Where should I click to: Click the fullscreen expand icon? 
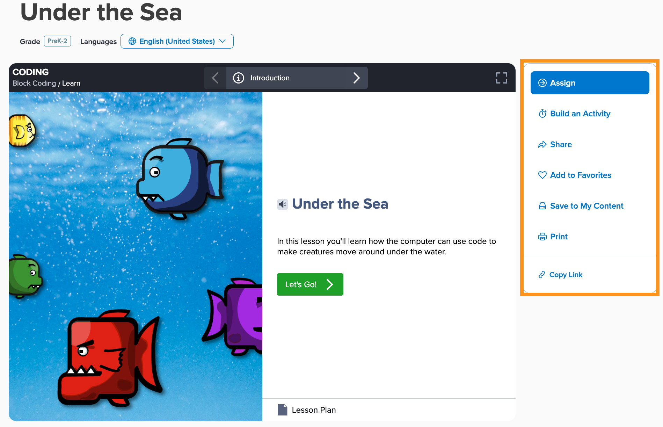pyautogui.click(x=501, y=78)
